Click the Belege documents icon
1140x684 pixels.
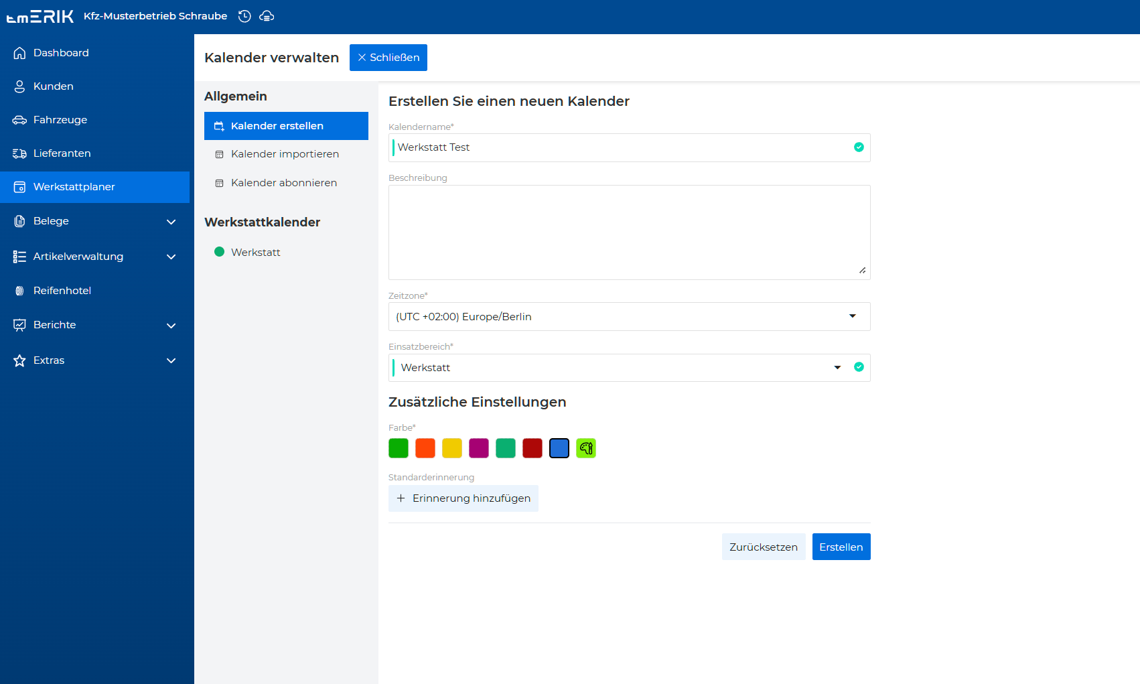click(x=19, y=221)
